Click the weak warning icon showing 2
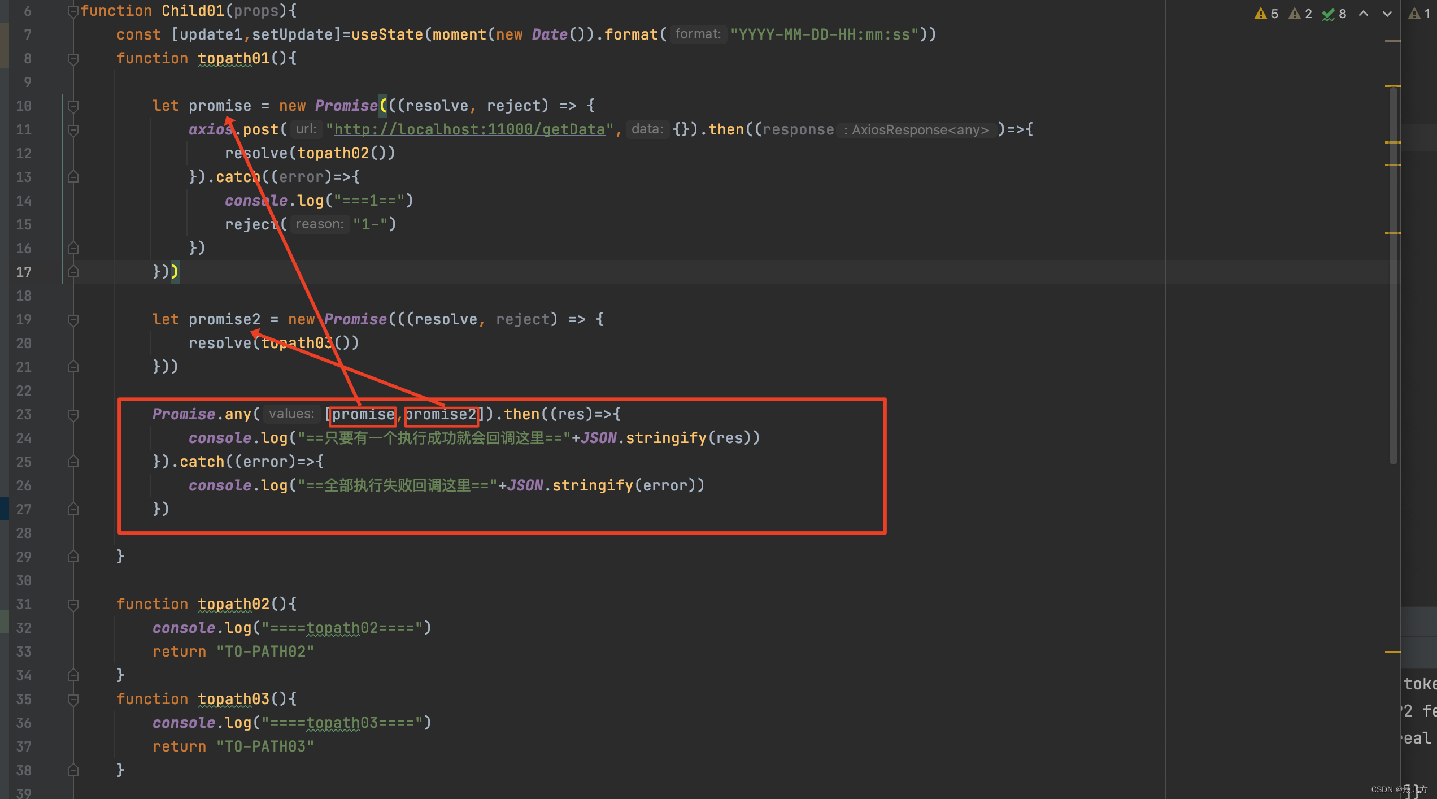Viewport: 1437px width, 799px height. click(x=1295, y=14)
